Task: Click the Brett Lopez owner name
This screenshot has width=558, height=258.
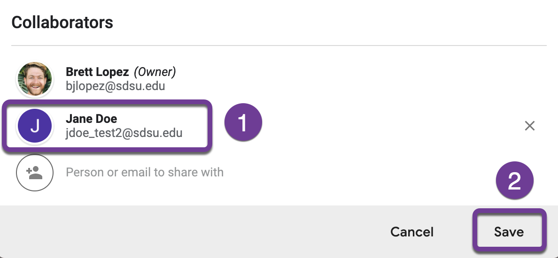Action: click(97, 72)
